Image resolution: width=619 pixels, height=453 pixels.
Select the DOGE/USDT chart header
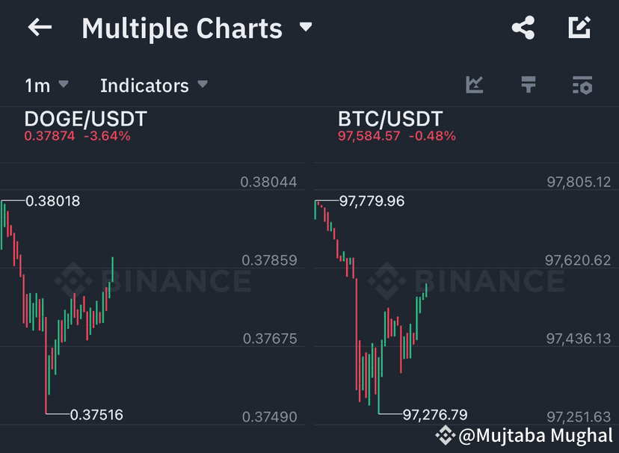(x=84, y=119)
